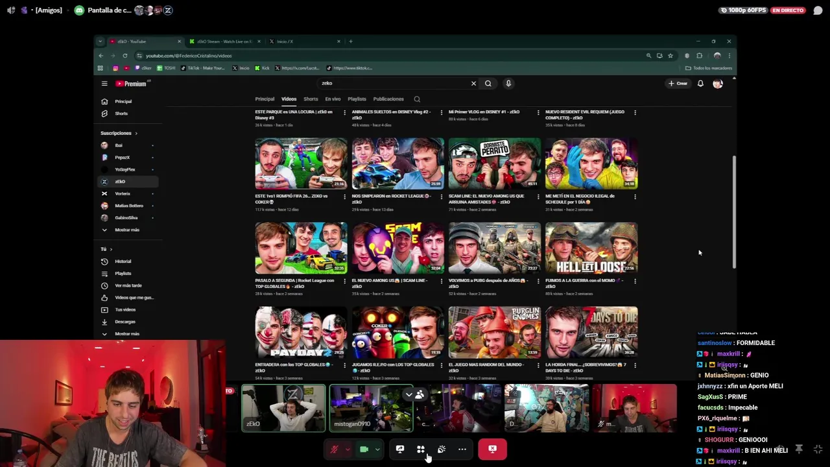Open the 7 Days to Die thumbnail
The image size is (830, 467).
coord(591,332)
